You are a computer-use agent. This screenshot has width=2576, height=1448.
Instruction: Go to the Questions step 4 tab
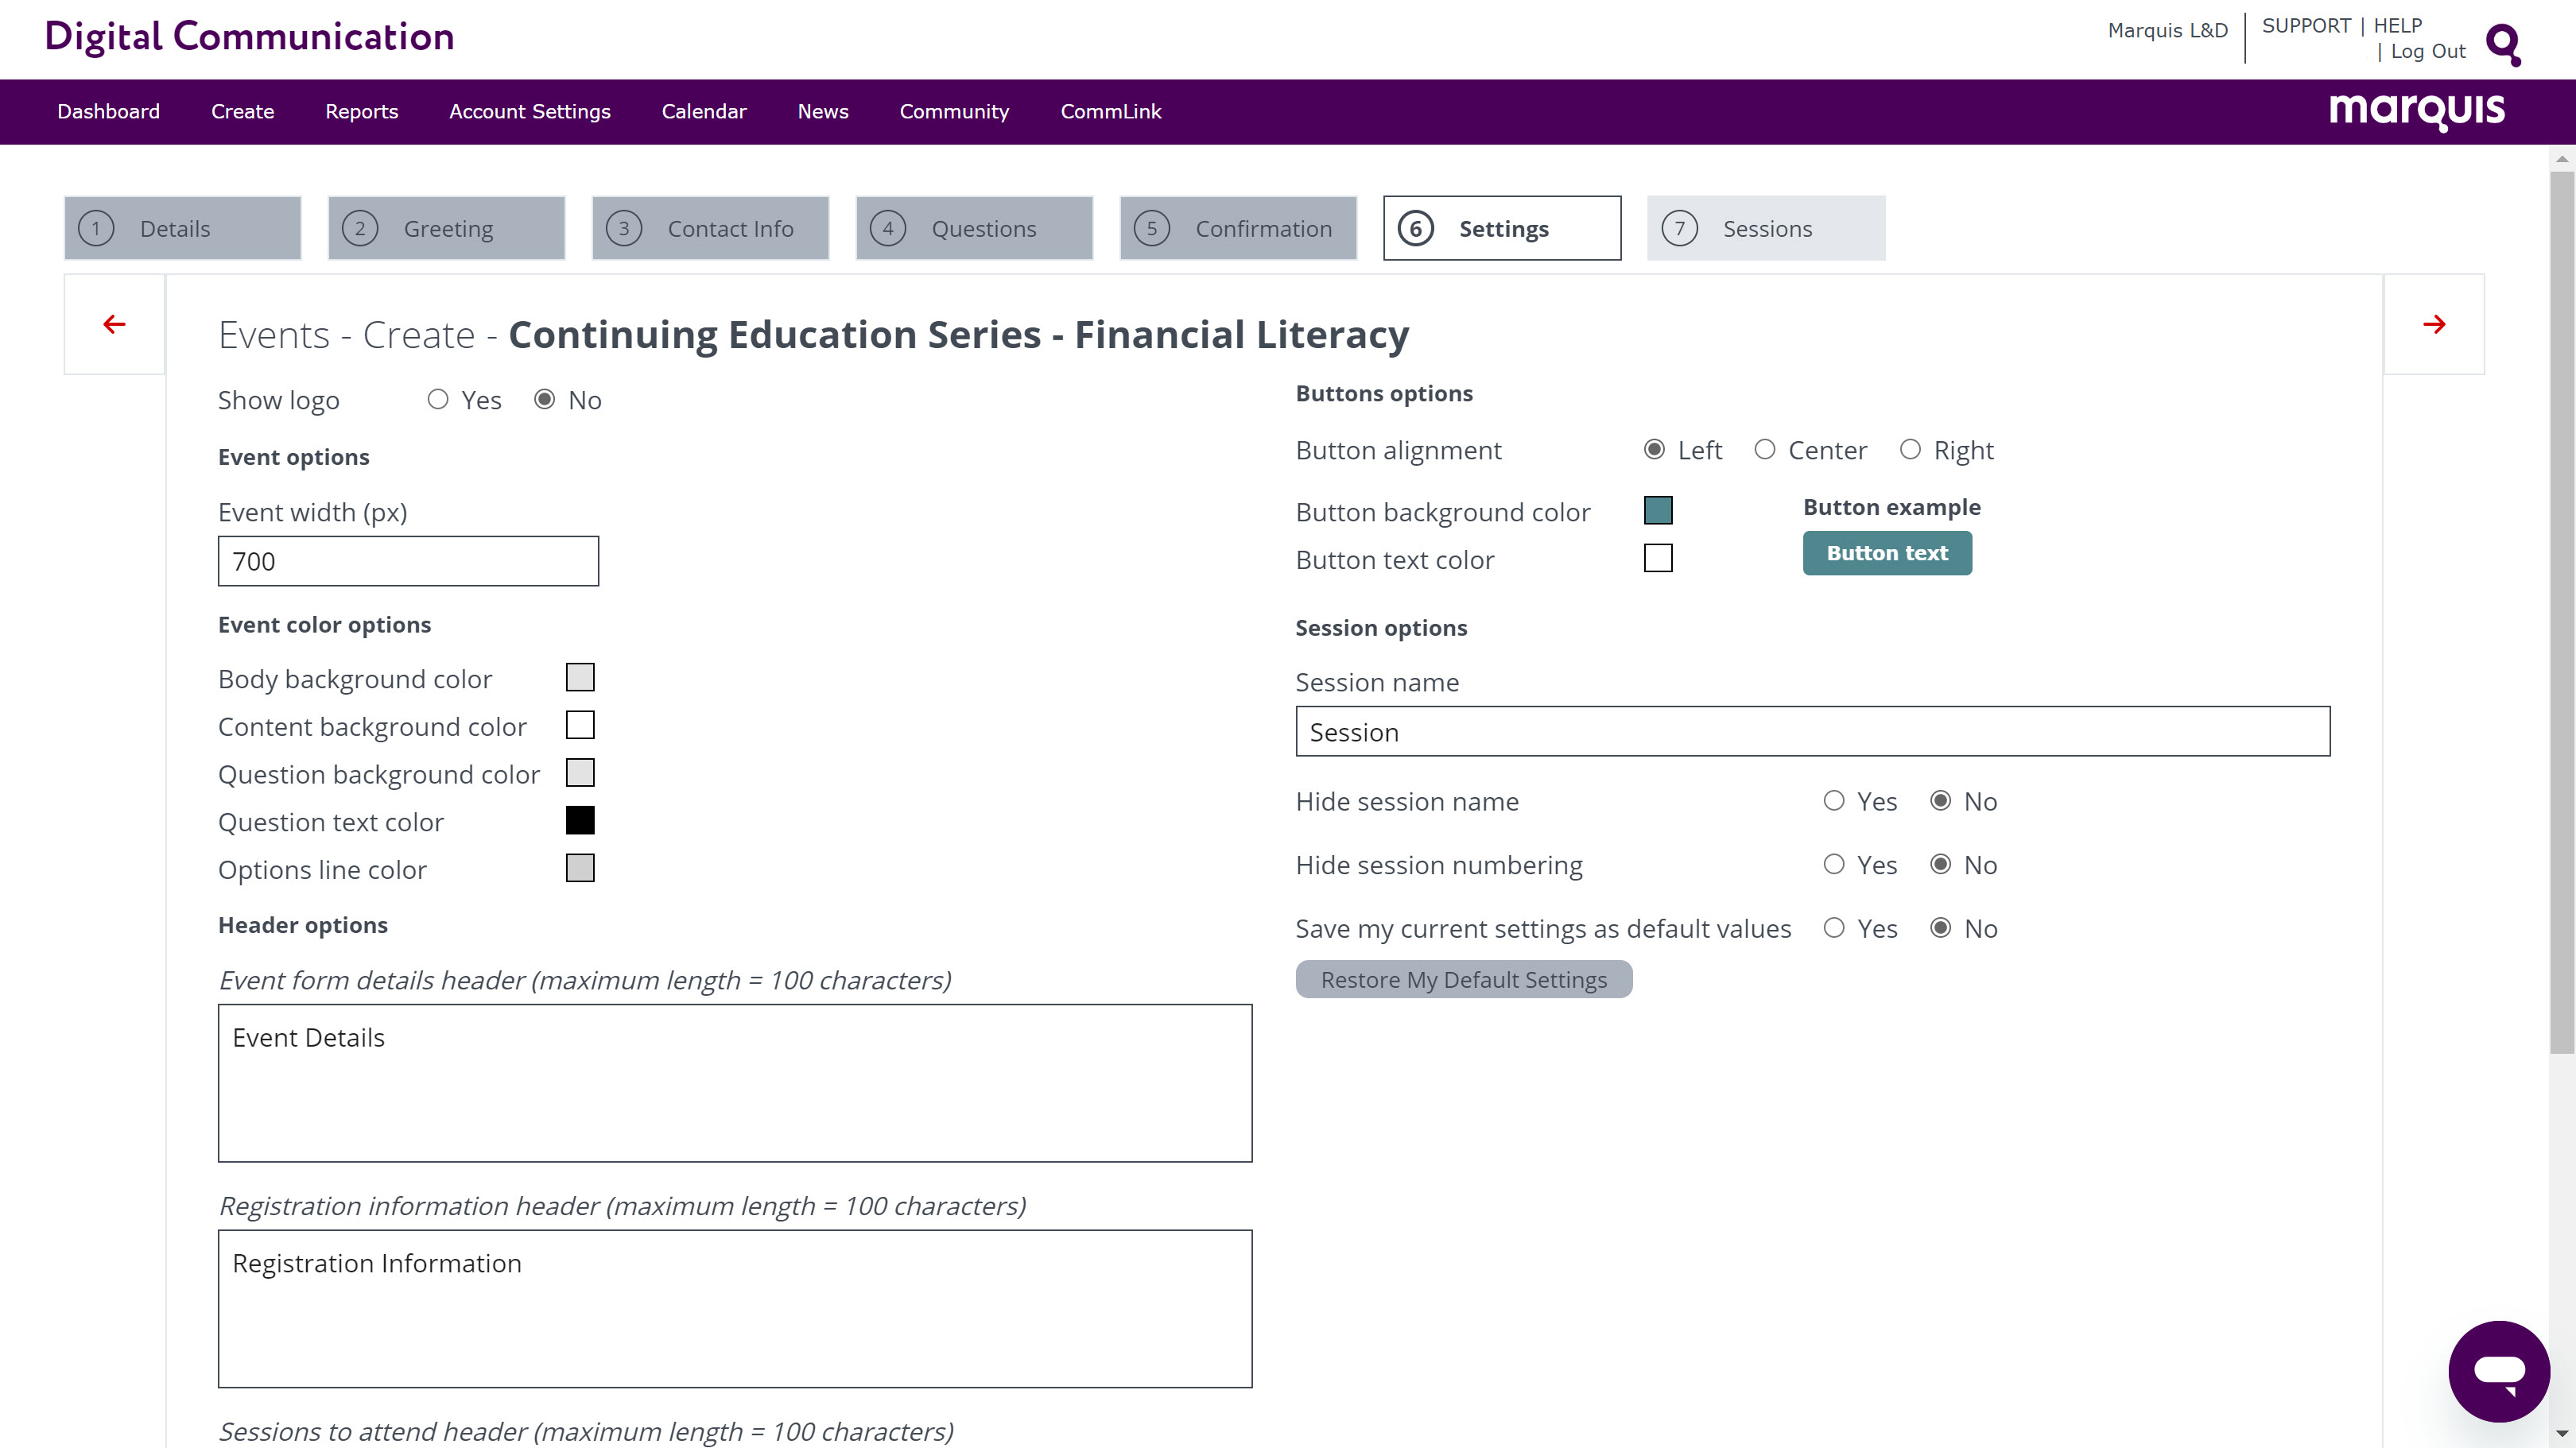click(973, 229)
